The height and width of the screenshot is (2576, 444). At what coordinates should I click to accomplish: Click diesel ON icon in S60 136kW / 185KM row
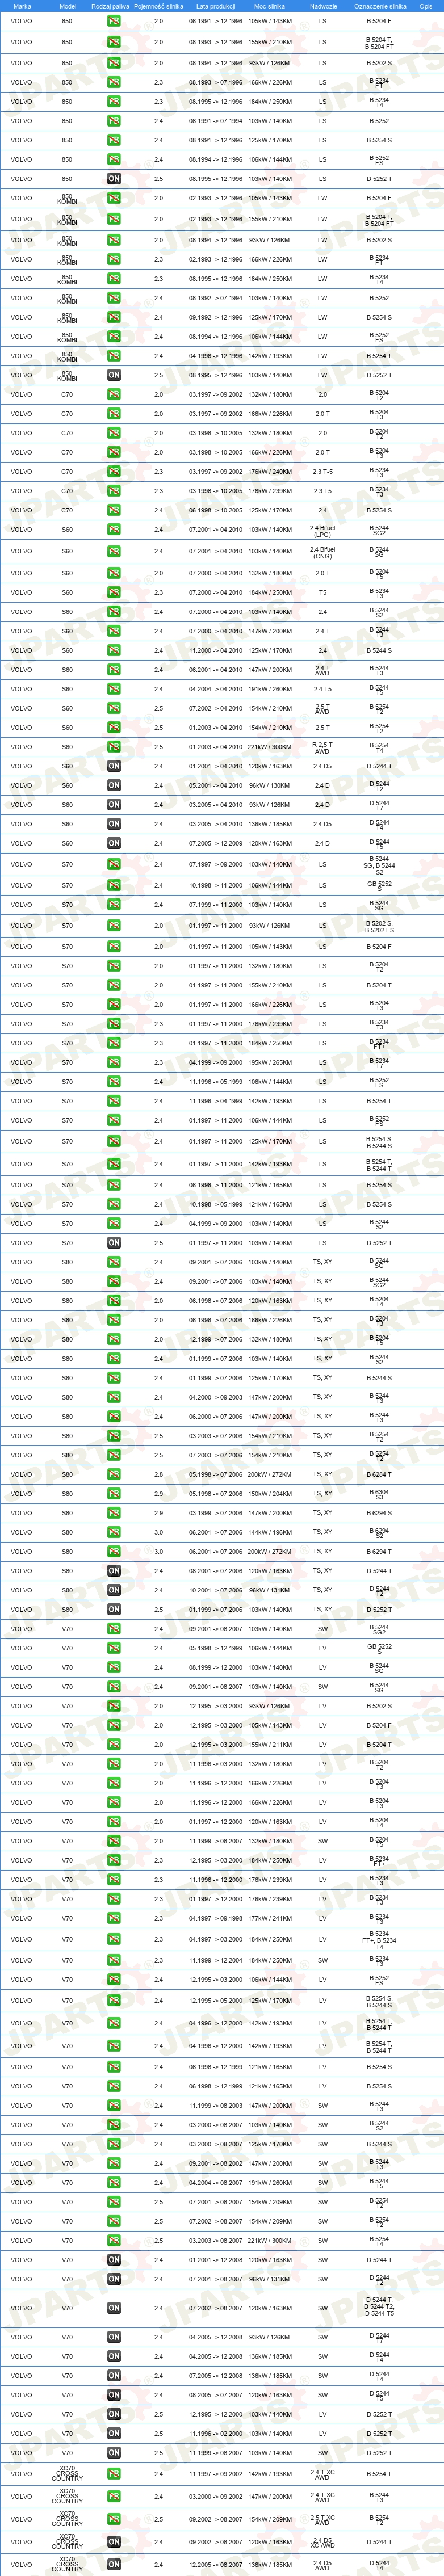(x=114, y=824)
